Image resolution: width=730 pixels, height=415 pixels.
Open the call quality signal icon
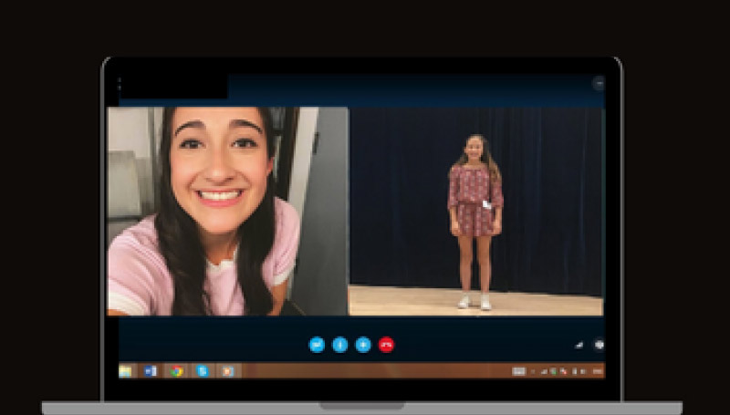pyautogui.click(x=578, y=346)
